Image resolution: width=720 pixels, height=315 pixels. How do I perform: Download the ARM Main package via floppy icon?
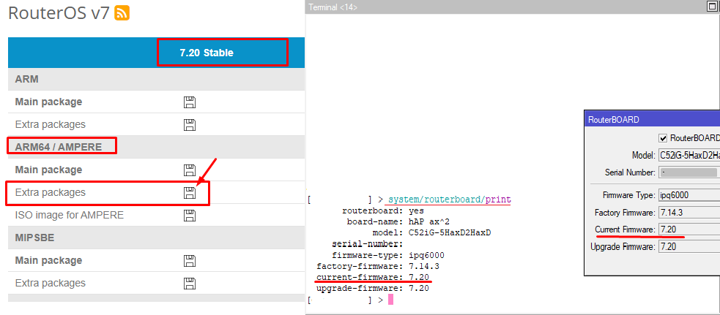click(189, 102)
